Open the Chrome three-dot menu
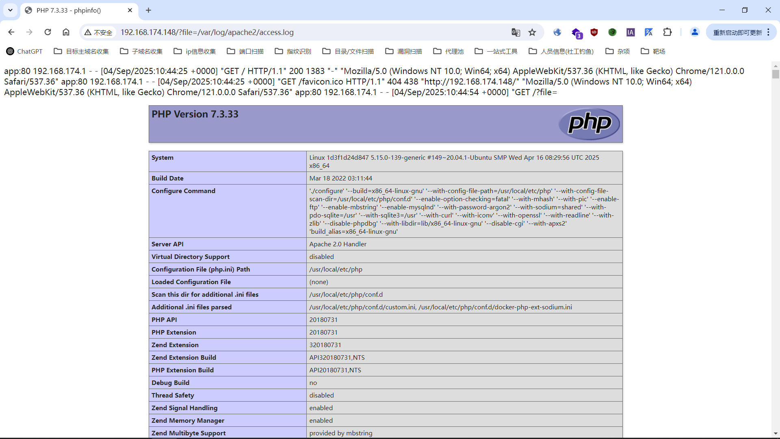This screenshot has height=439, width=780. [769, 32]
